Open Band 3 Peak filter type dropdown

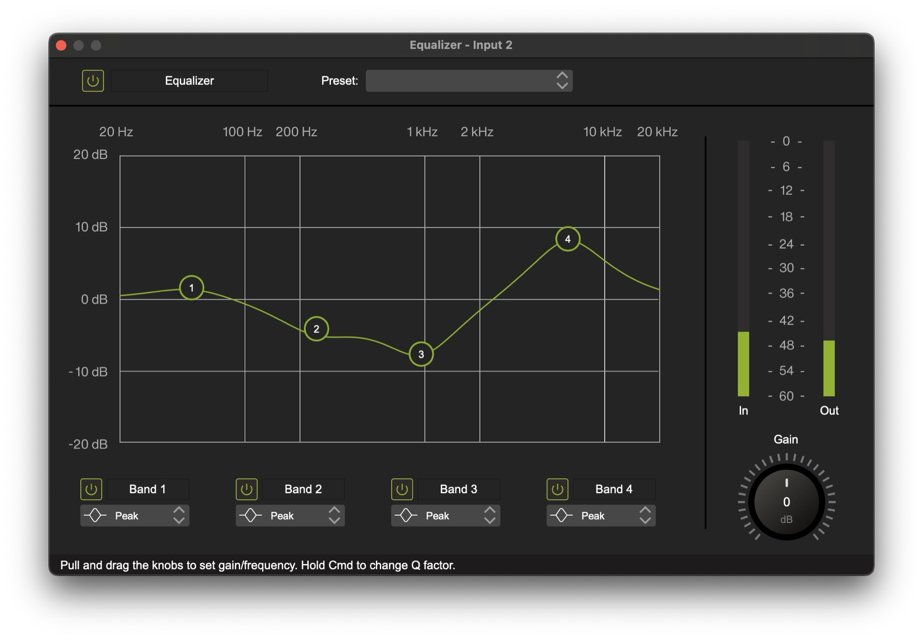446,516
